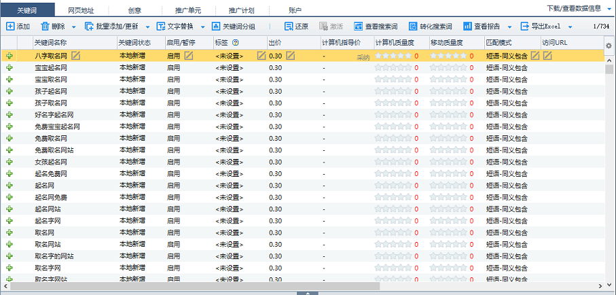The height and width of the screenshot is (295, 616).
Task: Select the 好名字起名网 keyword row
Action: pos(302,115)
